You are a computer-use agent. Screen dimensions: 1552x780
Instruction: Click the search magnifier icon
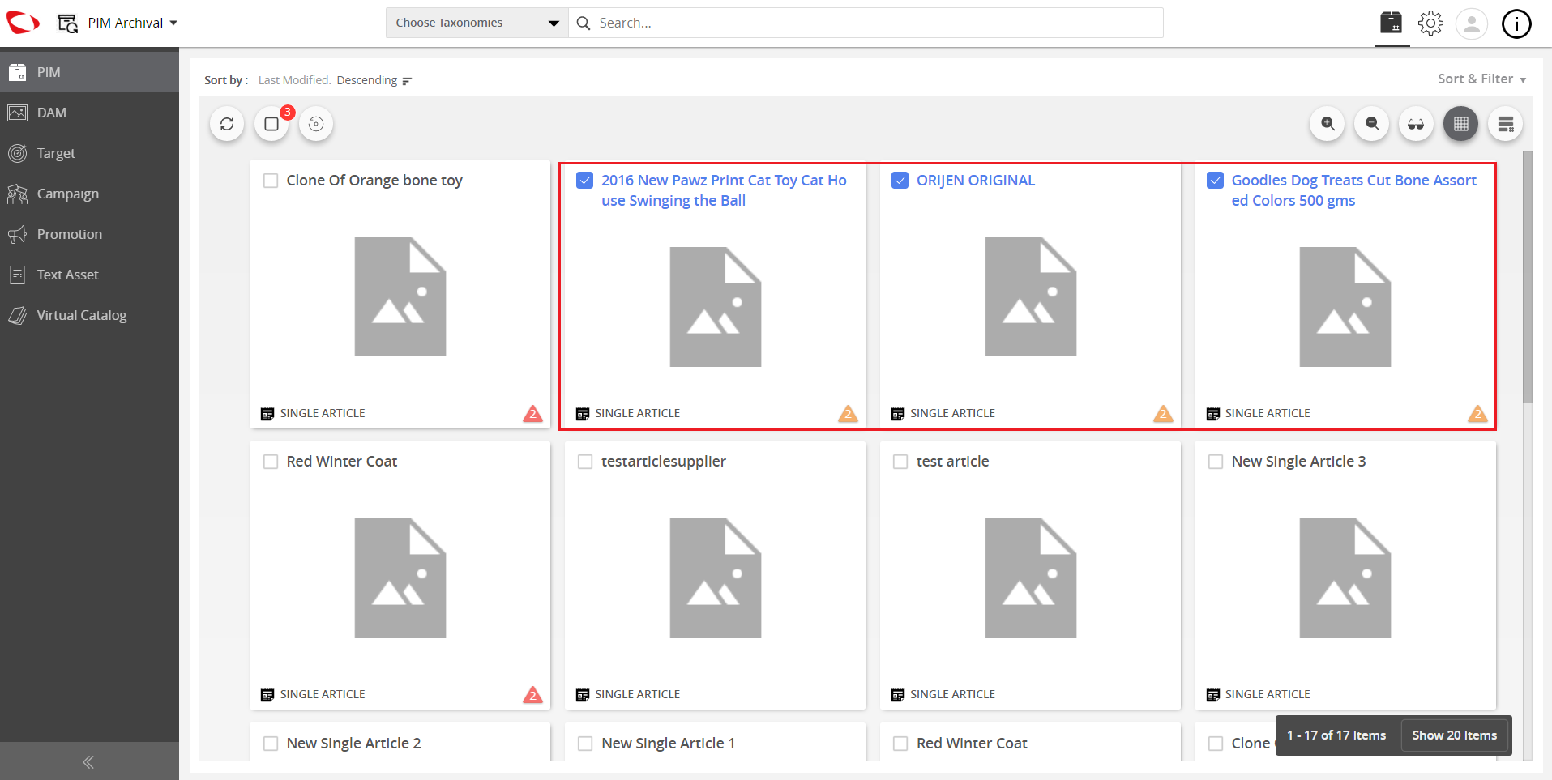pyautogui.click(x=583, y=23)
